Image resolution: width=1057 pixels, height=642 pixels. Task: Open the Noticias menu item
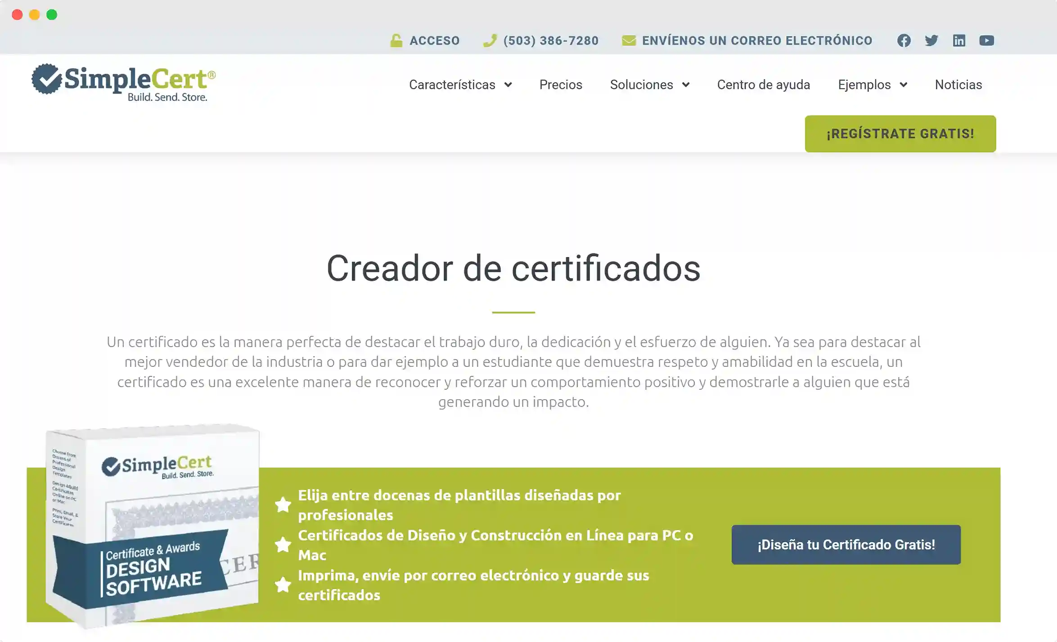958,85
